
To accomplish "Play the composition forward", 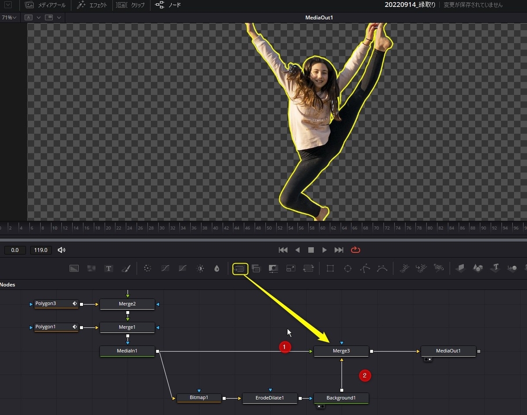I will pyautogui.click(x=325, y=250).
